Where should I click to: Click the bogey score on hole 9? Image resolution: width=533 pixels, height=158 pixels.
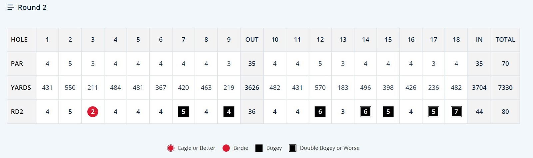229,112
